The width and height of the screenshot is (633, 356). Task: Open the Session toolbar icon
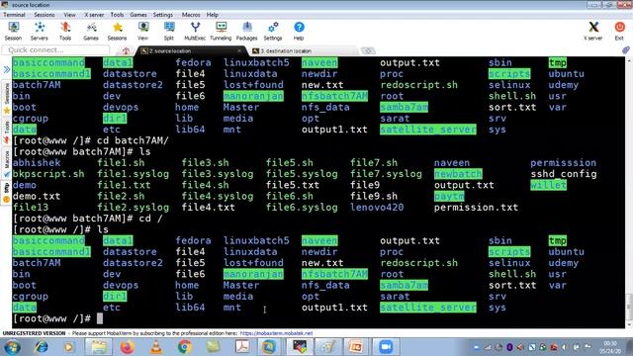[x=13, y=31]
